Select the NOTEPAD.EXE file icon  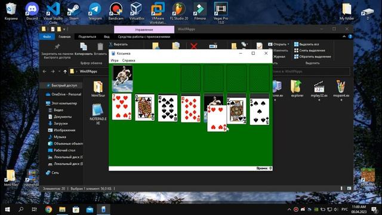tap(98, 113)
